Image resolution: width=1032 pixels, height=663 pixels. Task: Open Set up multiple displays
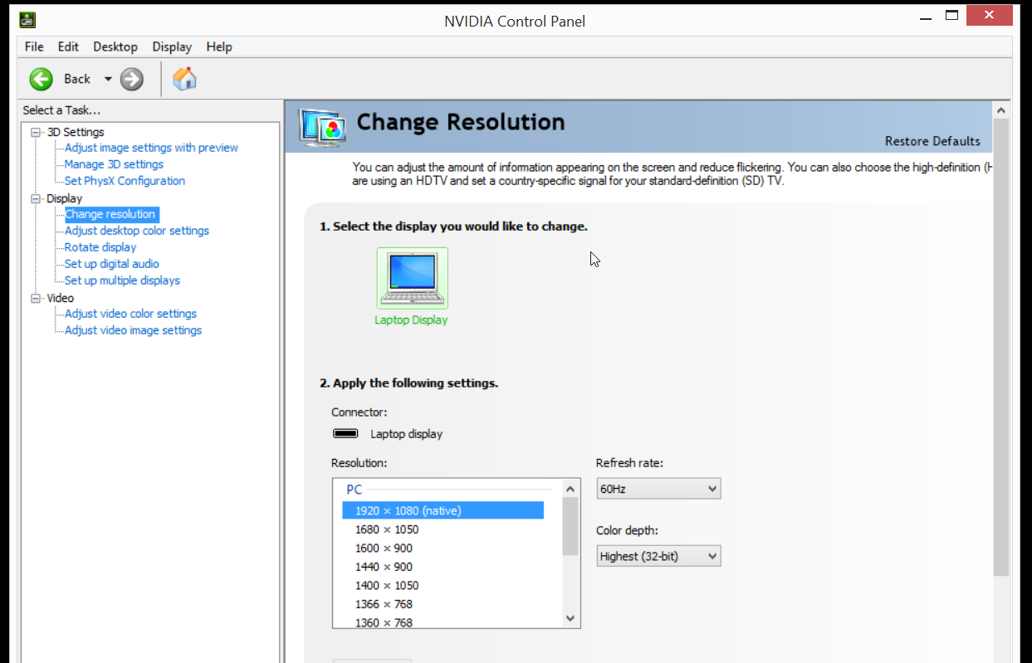[122, 280]
